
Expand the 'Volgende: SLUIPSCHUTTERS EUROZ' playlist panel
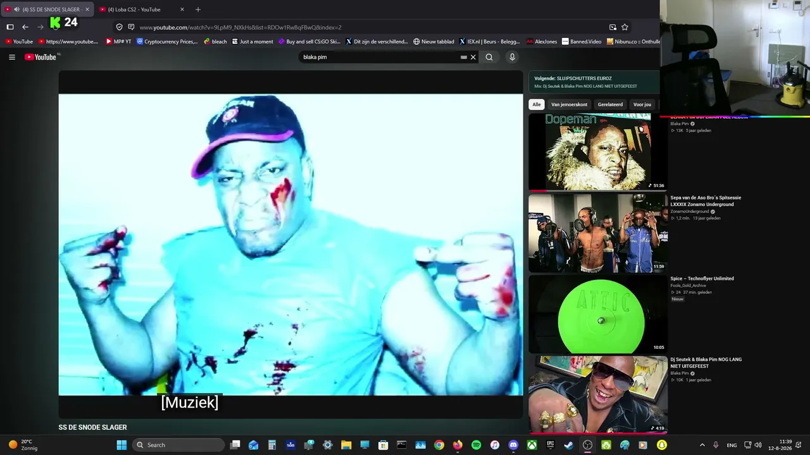click(x=594, y=82)
